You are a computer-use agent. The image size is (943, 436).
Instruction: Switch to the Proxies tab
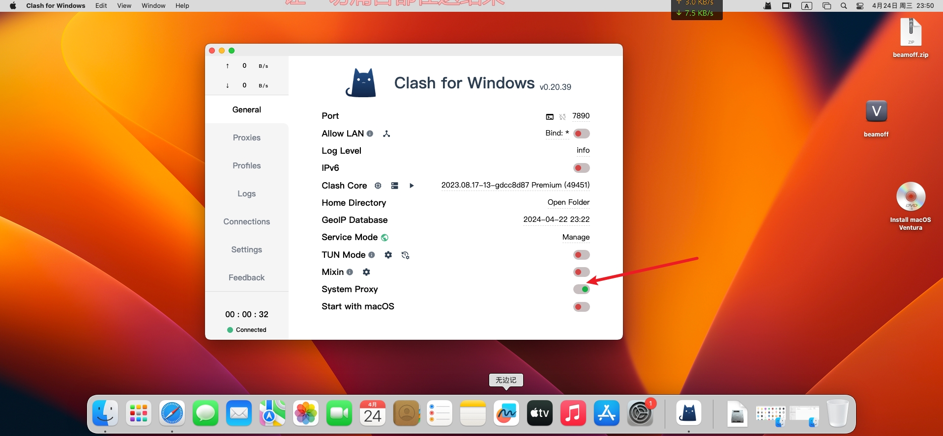(x=246, y=137)
